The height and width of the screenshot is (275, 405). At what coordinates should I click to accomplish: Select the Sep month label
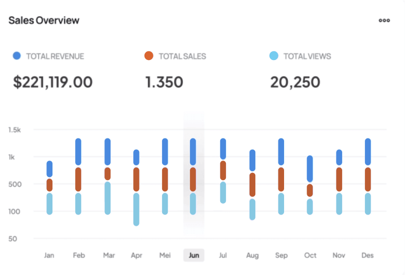click(x=281, y=255)
